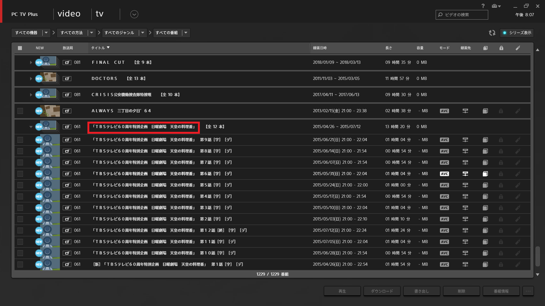Click the recording destination icon for episode 第6話
545x306 pixels.
pyautogui.click(x=465, y=174)
